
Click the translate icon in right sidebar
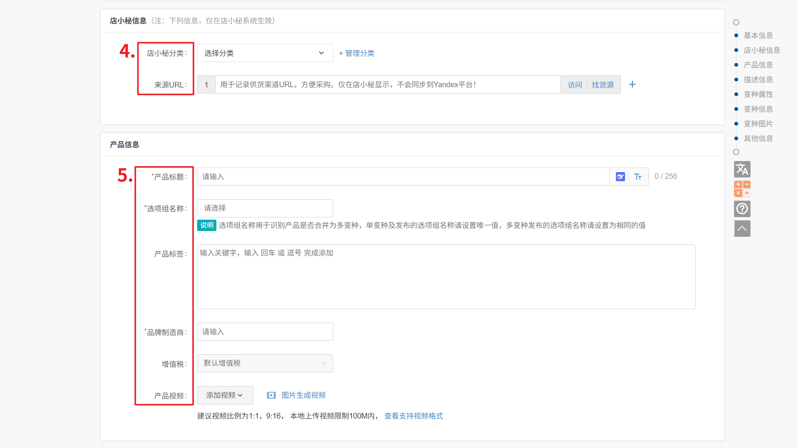742,169
